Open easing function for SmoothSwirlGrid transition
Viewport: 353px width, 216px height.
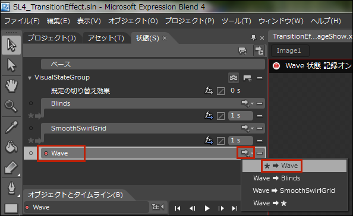tap(209, 141)
